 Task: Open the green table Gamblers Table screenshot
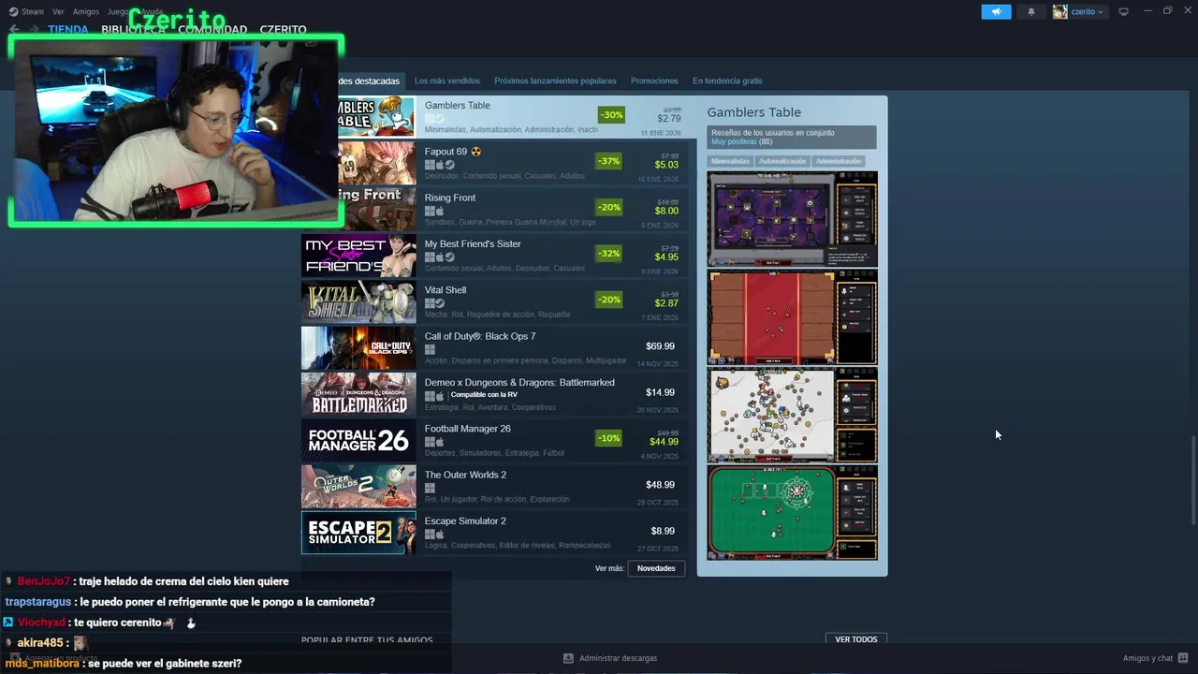tap(792, 513)
